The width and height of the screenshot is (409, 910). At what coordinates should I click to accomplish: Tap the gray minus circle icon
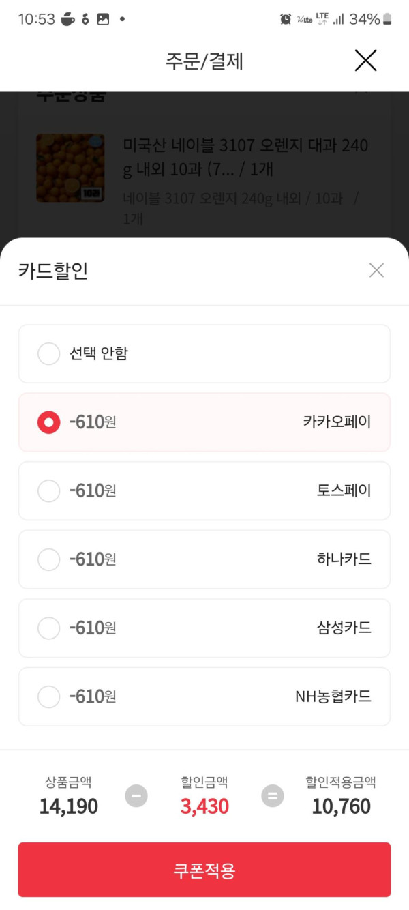pyautogui.click(x=136, y=795)
